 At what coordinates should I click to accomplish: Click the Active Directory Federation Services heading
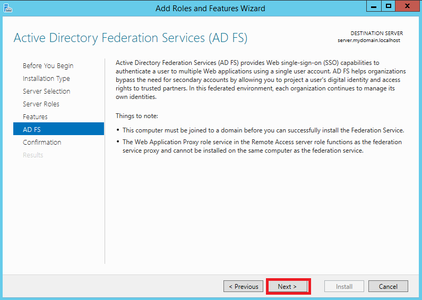[x=131, y=38]
